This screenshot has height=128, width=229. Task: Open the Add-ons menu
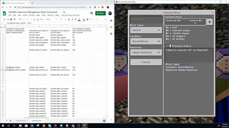(50, 15)
